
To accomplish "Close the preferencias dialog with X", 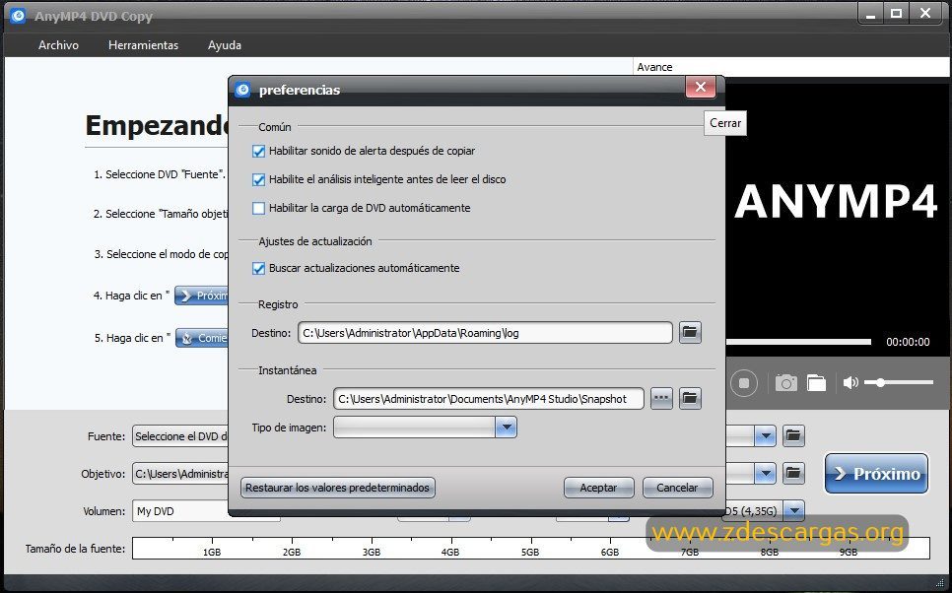I will pyautogui.click(x=700, y=87).
